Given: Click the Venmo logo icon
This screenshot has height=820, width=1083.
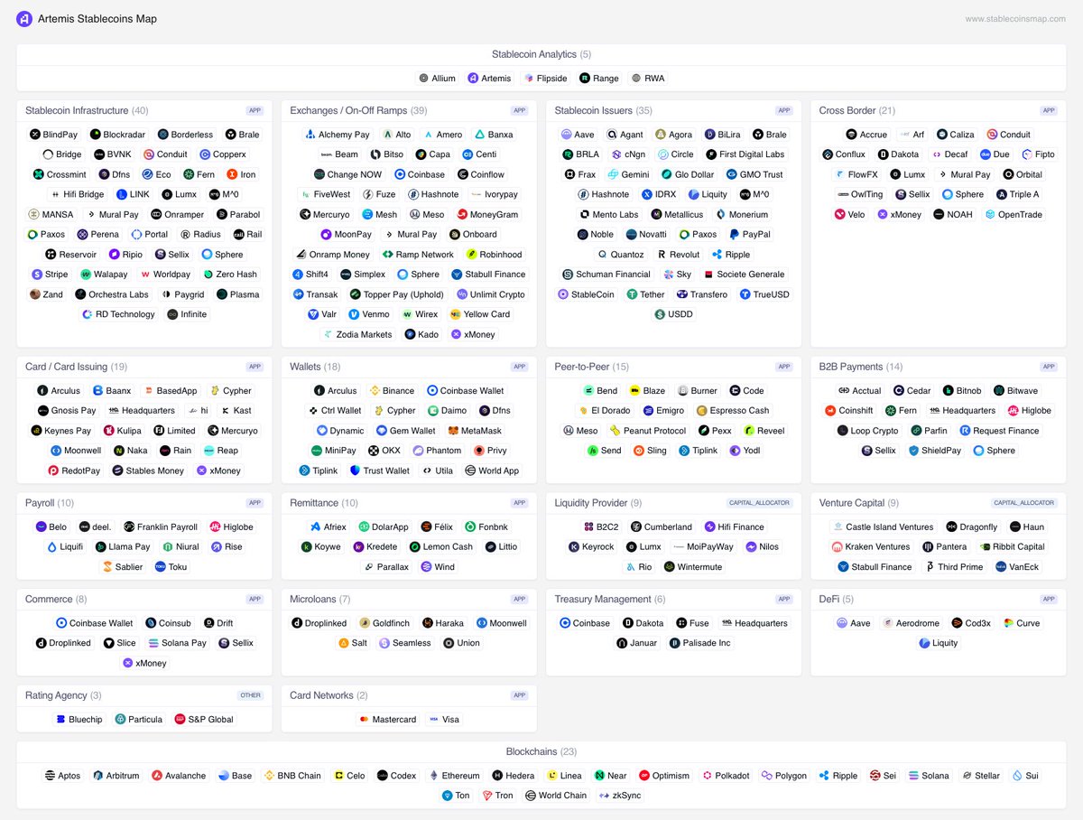Looking at the screenshot, I should tap(353, 314).
